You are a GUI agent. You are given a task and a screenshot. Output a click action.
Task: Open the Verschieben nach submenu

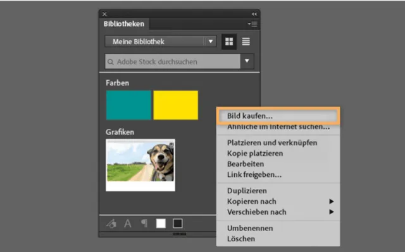[x=278, y=212]
